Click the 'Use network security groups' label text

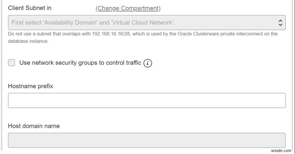coord(80,63)
